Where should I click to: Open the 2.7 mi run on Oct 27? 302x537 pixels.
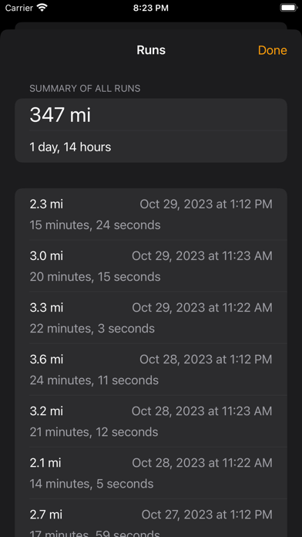151,518
